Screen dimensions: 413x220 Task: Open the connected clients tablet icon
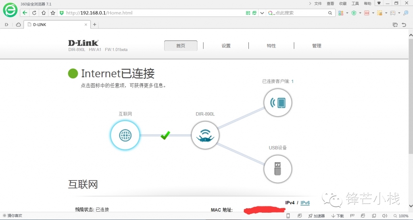pyautogui.click(x=278, y=103)
